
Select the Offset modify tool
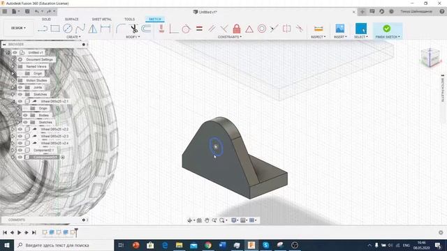[146, 29]
